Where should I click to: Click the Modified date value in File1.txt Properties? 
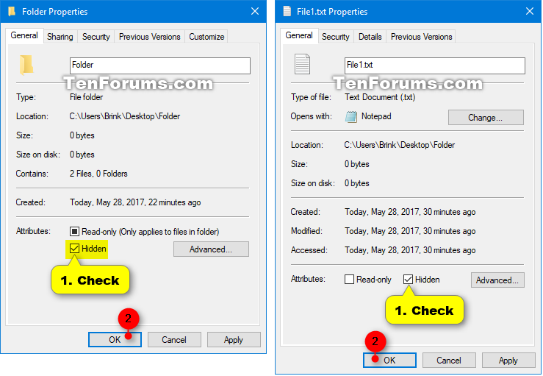[410, 231]
